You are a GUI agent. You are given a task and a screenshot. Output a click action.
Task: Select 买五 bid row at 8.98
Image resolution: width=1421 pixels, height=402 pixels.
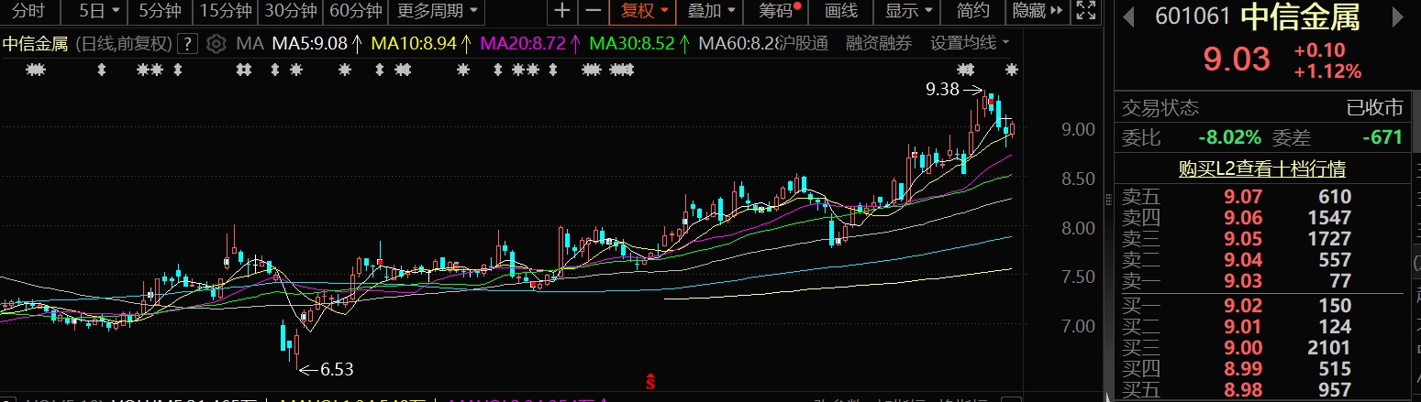click(1261, 390)
